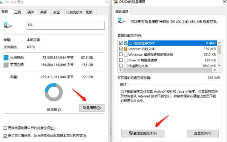227x142 pixels.
Task: Check the 传递优化文件 checkbox
Action: [121, 65]
